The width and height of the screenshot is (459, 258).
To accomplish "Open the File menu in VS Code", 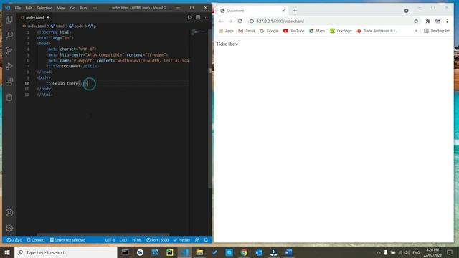I will coord(18,8).
